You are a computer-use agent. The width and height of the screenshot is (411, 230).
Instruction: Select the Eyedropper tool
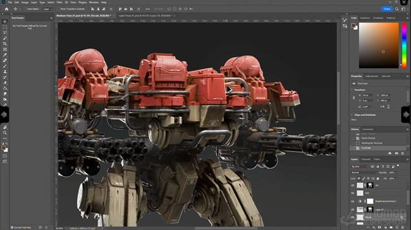pos(4,55)
